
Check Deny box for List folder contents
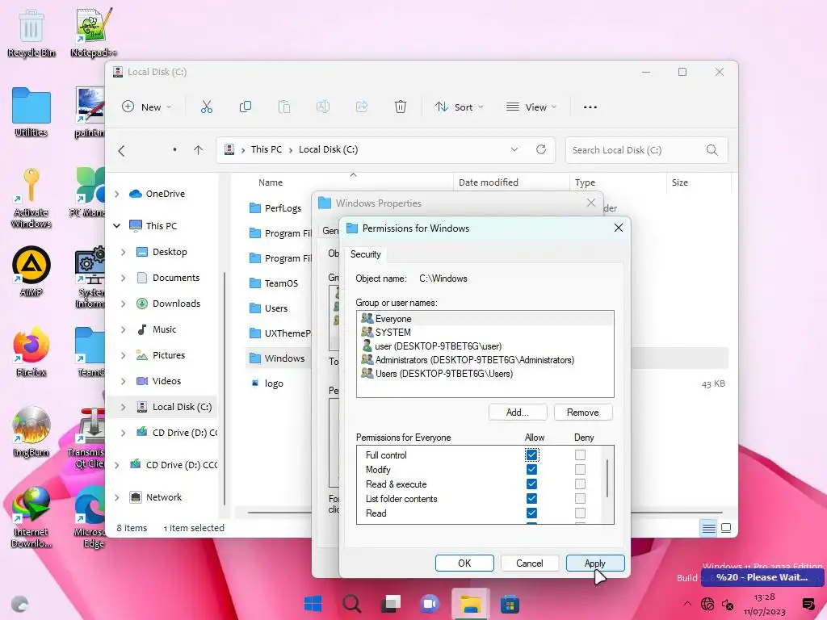(580, 498)
